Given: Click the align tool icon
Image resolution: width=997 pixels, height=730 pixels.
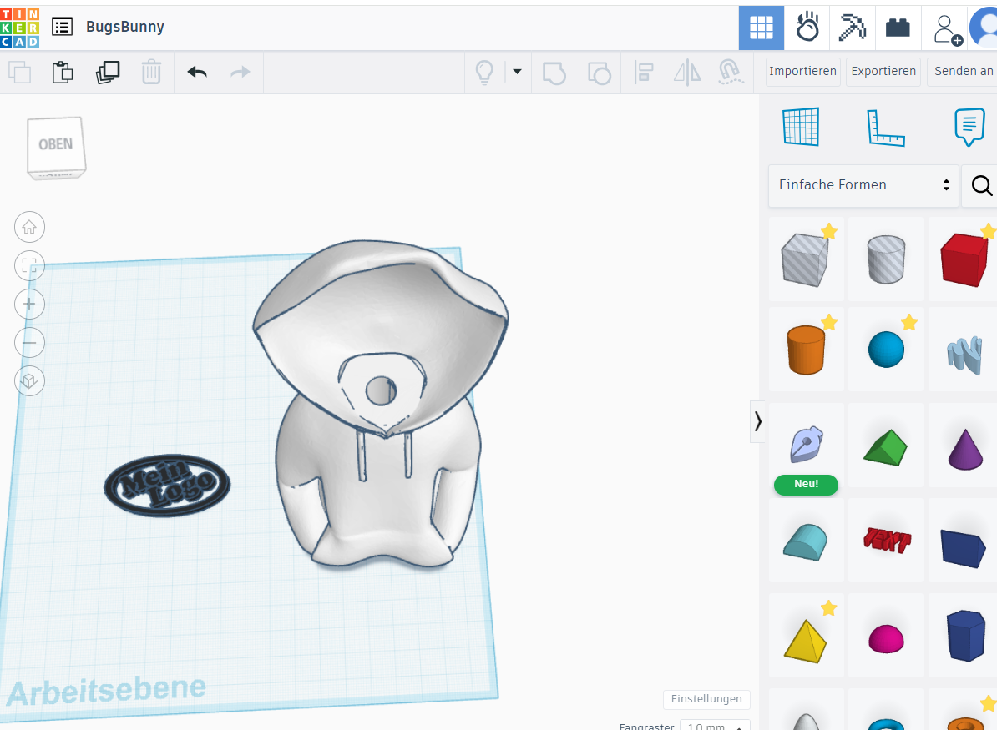Looking at the screenshot, I should (644, 73).
